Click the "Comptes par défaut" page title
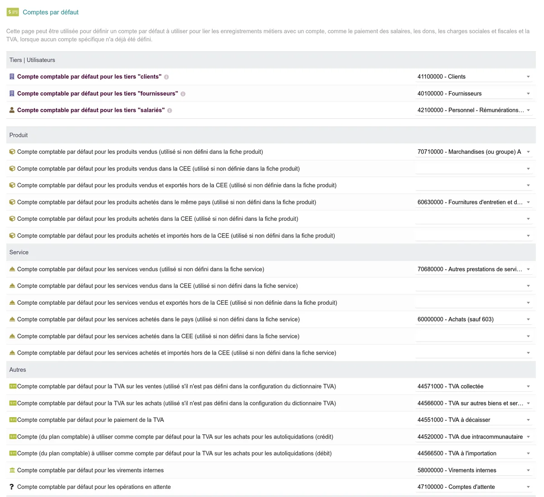The image size is (544, 497). (50, 12)
